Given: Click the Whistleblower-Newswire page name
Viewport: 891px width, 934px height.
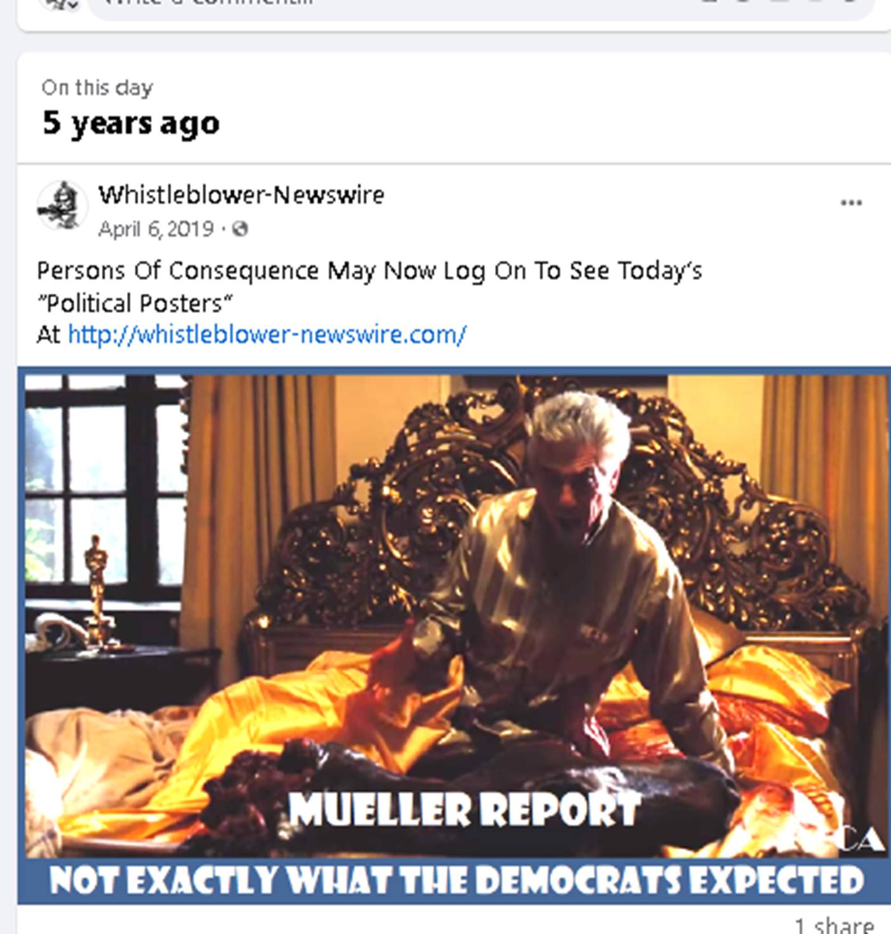Looking at the screenshot, I should [x=241, y=195].
